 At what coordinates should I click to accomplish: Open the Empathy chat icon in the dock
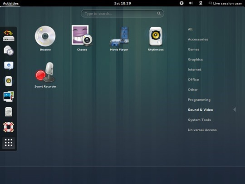click(x=9, y=65)
